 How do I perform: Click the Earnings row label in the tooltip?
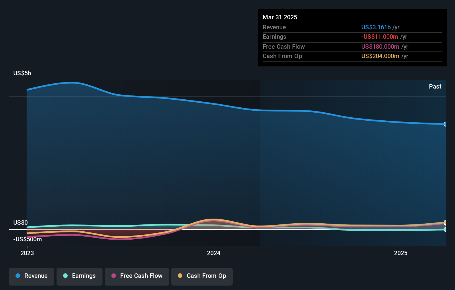coord(274,37)
